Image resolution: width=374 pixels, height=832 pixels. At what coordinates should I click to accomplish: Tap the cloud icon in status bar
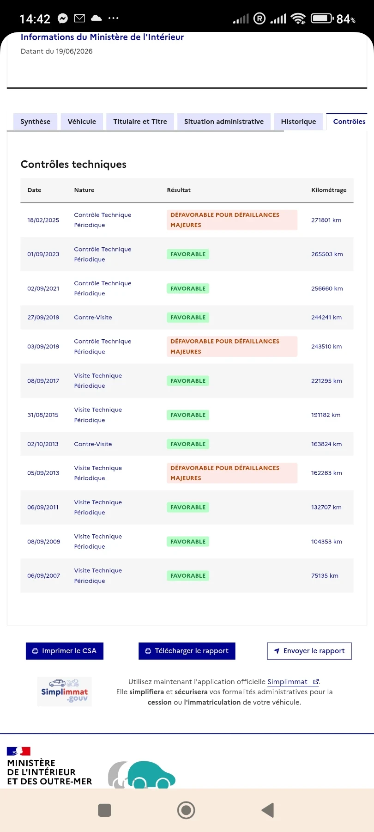97,18
